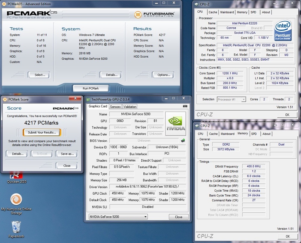Open the SPD tab in upper CPU-Z
Image resolution: width=301 pixels, height=243 pixels.
tap(253, 12)
